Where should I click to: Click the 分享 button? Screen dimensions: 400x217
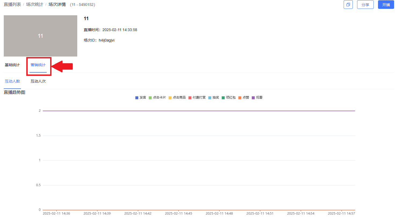[365, 5]
